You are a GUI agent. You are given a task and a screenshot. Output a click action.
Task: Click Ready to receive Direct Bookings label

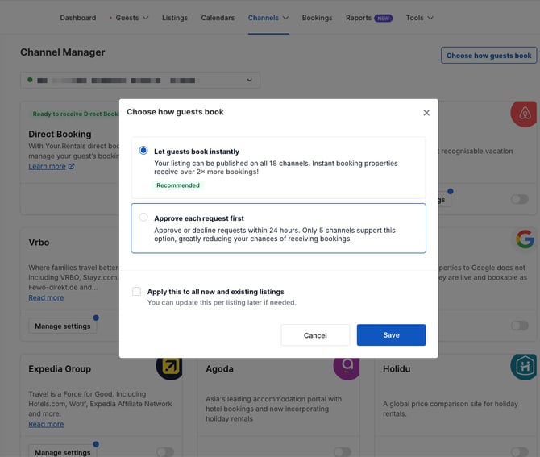(75, 114)
